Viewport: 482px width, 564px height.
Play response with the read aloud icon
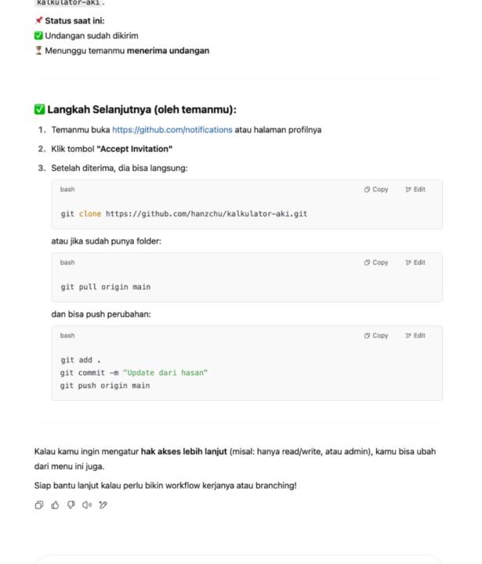[x=87, y=505]
